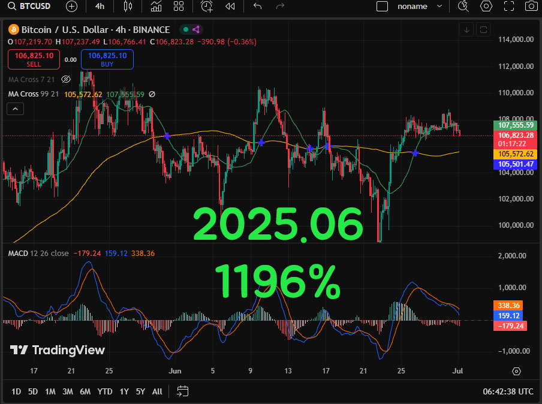Open timezone menu at 06:42:38 UTC
Screen dimensions: 542x404
click(x=508, y=391)
